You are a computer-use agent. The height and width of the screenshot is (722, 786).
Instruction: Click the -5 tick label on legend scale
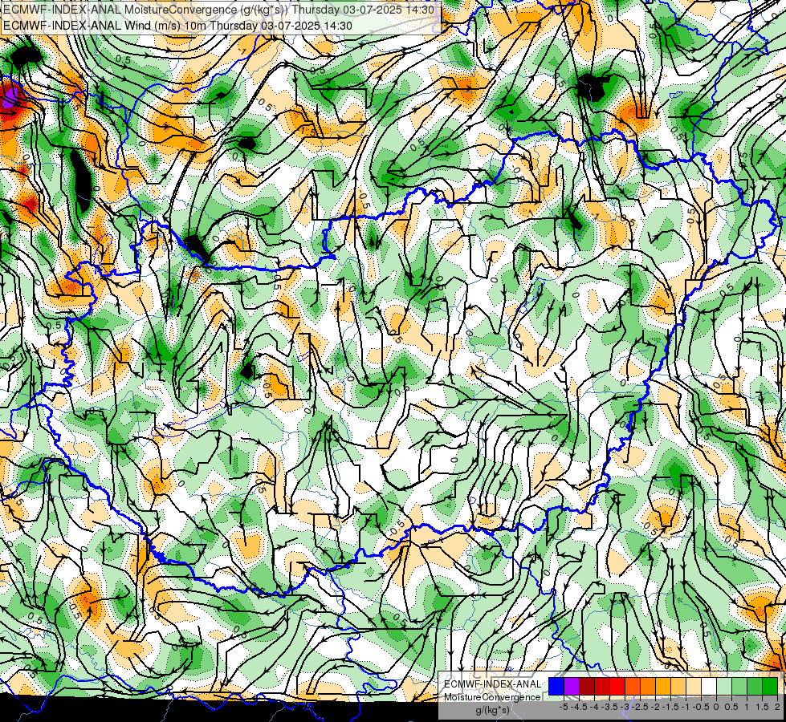click(x=564, y=707)
